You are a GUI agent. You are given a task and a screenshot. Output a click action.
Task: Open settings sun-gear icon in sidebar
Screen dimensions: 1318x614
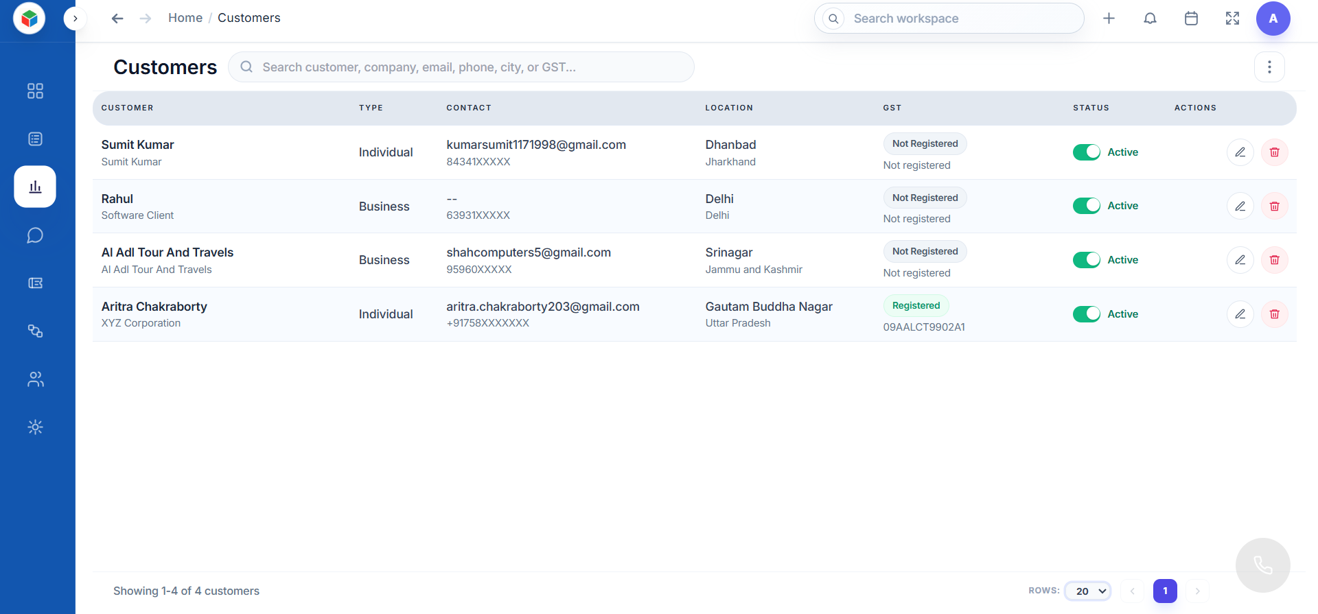[x=35, y=427]
